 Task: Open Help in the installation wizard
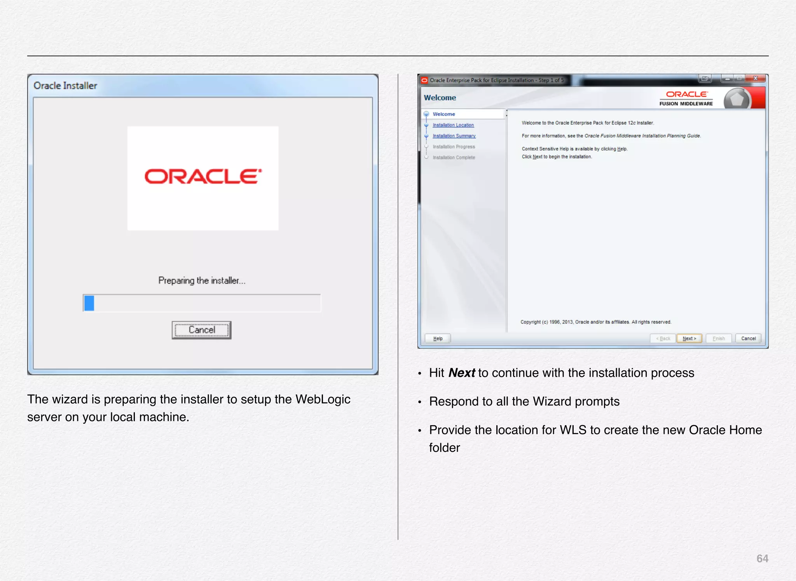pos(438,338)
